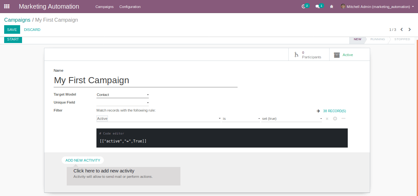This screenshot has height=196, width=418.
Task: Click the Participants branch icon
Action: (x=296, y=54)
